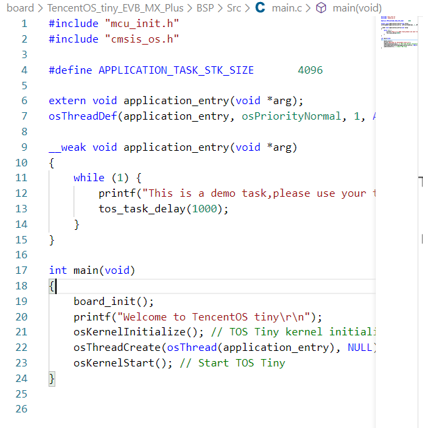Viewport: 423px width, 428px height.
Task: Click line number 4 in gutter
Action: coord(24,70)
